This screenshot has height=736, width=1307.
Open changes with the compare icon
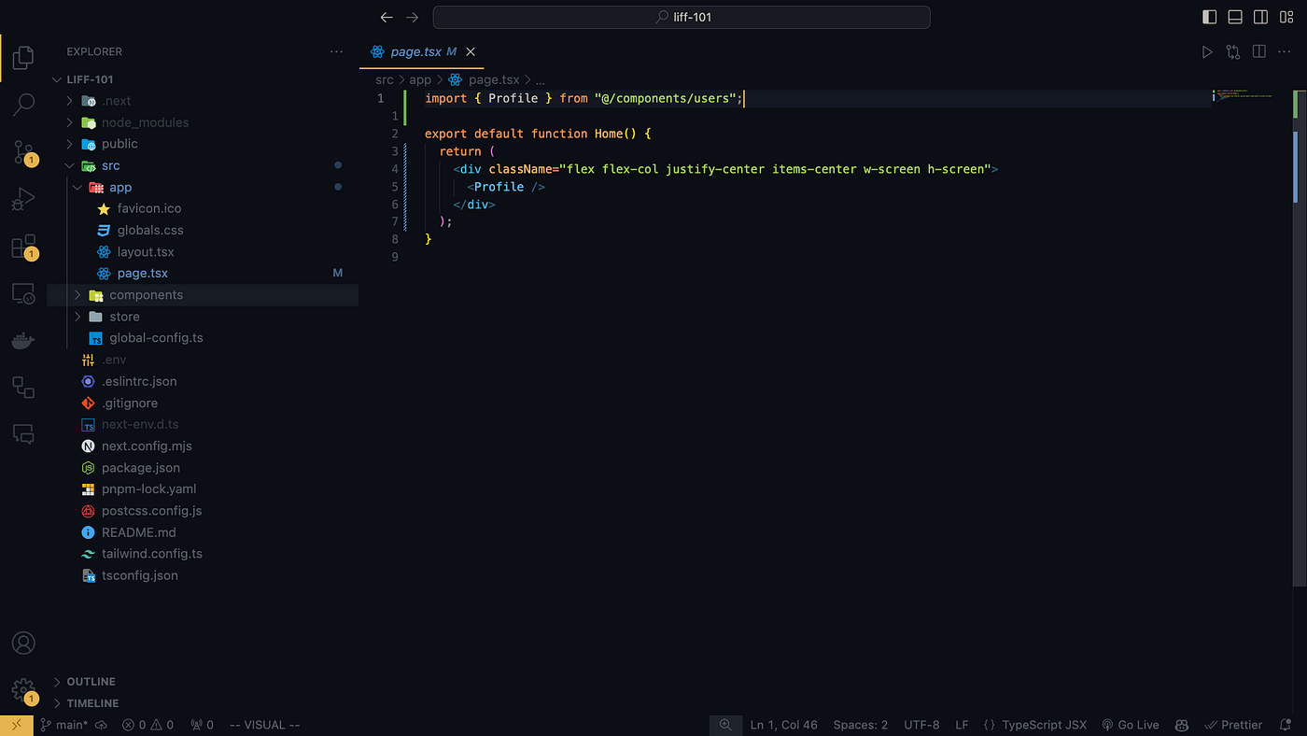point(1233,52)
